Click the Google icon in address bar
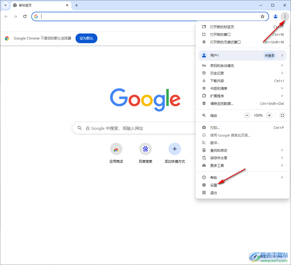Viewport: 291px width, 265px height. 36,16
